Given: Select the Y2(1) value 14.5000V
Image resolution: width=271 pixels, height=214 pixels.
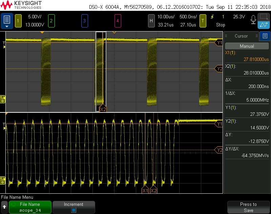Looking at the screenshot, I should (259, 128).
